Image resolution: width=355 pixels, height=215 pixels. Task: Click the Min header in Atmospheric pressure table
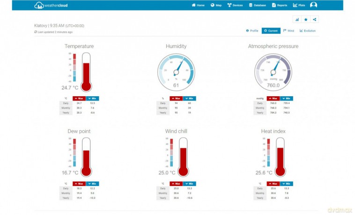point(286,99)
